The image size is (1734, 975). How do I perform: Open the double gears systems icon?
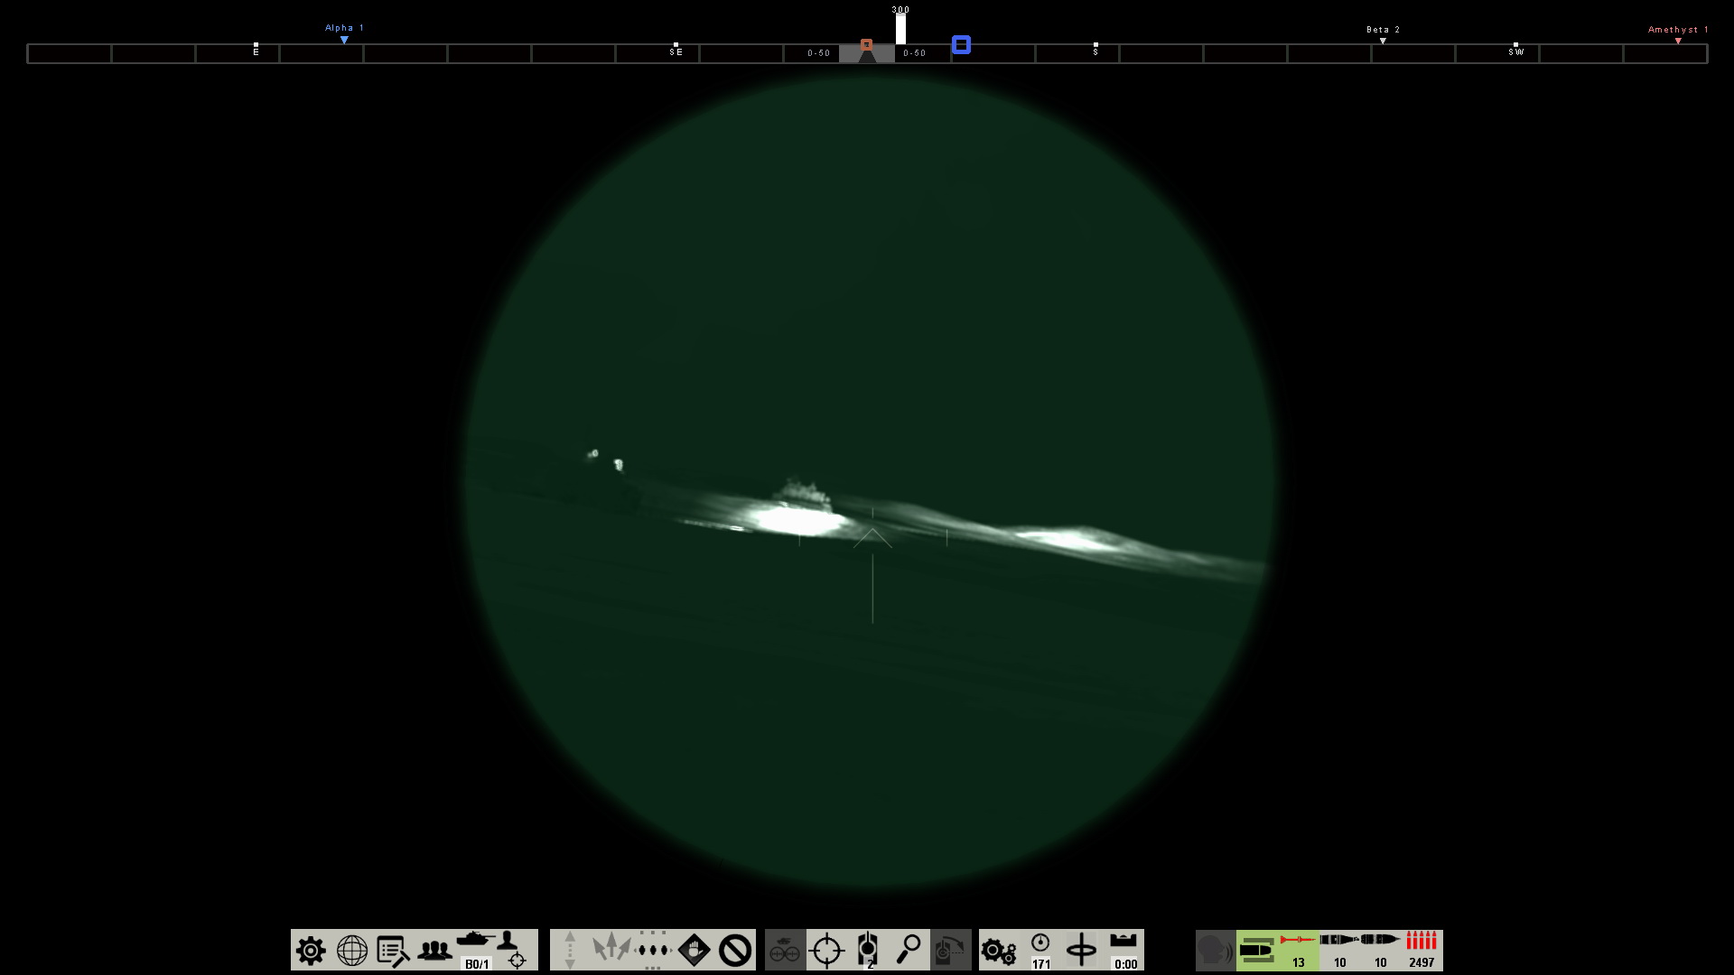999,951
